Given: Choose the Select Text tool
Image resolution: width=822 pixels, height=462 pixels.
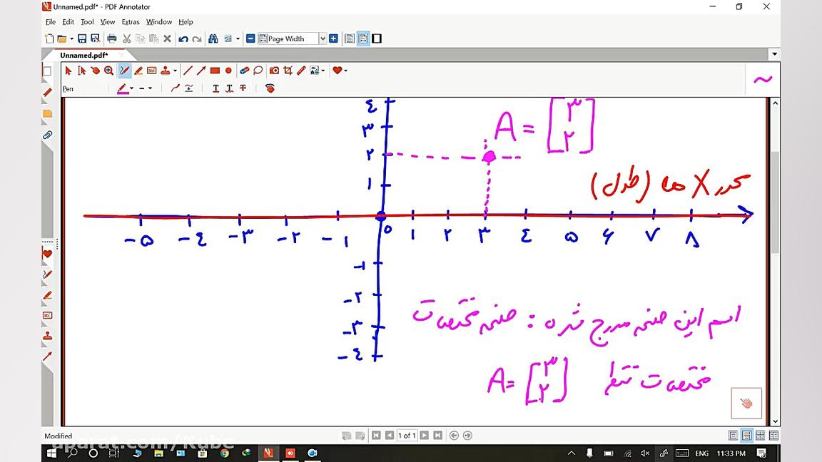Looking at the screenshot, I should point(82,70).
